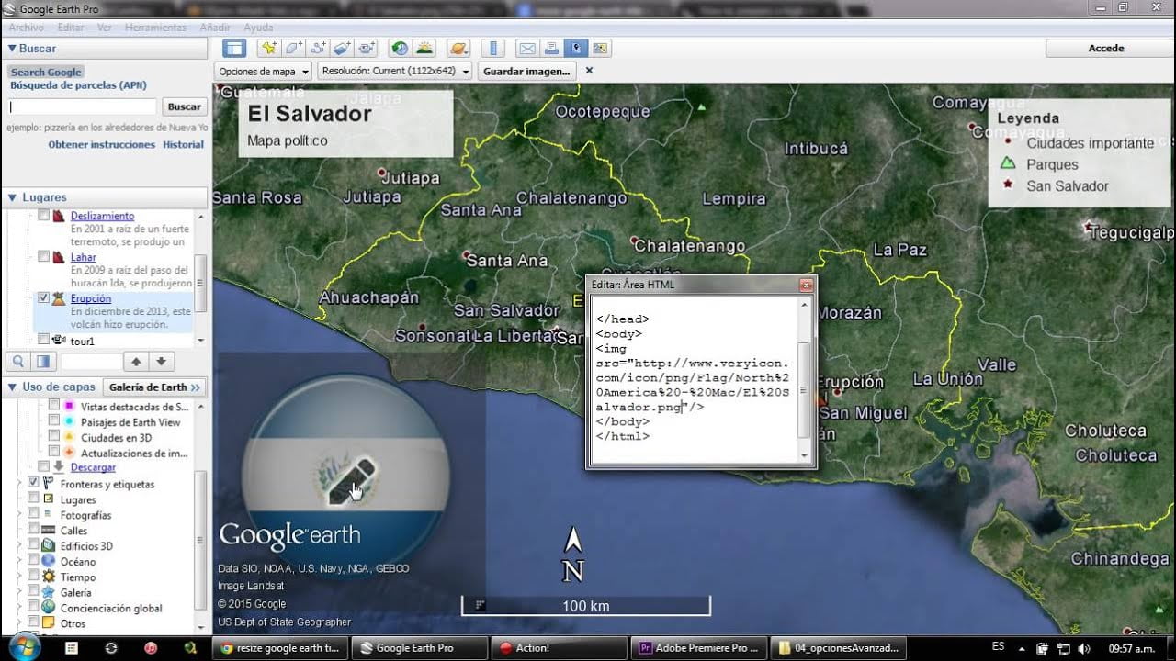Screen dimensions: 1176x661
Task: Open the Archivo menu
Action: [x=27, y=28]
